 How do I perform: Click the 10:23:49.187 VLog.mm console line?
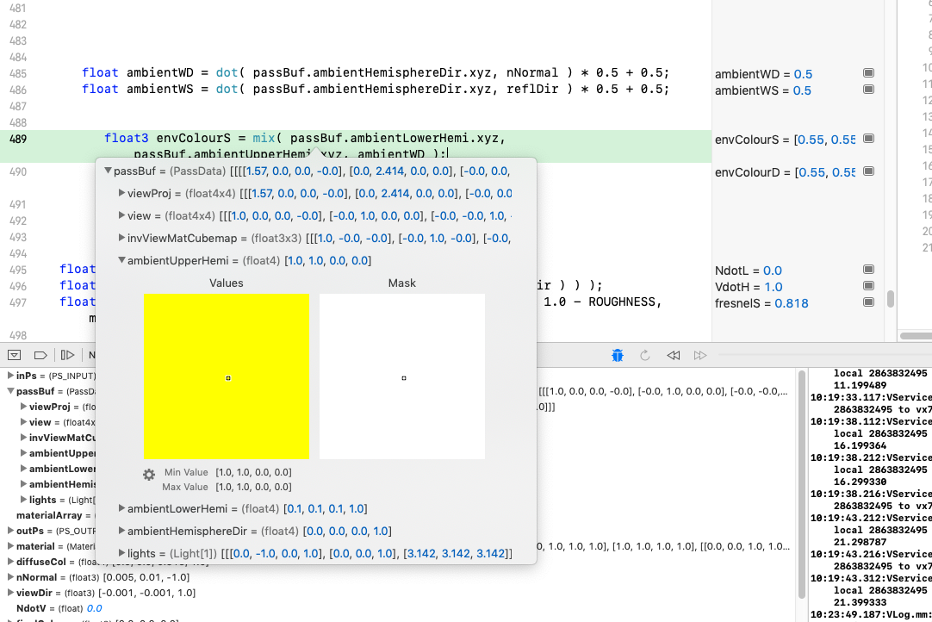[x=871, y=614]
